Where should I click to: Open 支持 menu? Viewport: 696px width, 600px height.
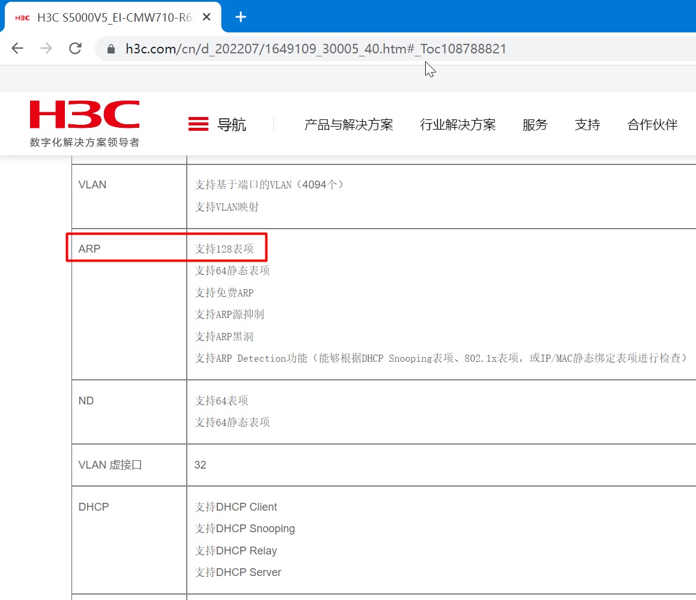tap(587, 125)
